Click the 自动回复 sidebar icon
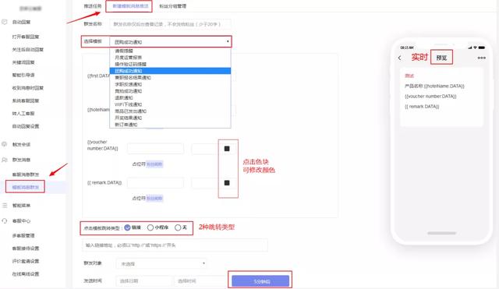 click(x=5, y=22)
